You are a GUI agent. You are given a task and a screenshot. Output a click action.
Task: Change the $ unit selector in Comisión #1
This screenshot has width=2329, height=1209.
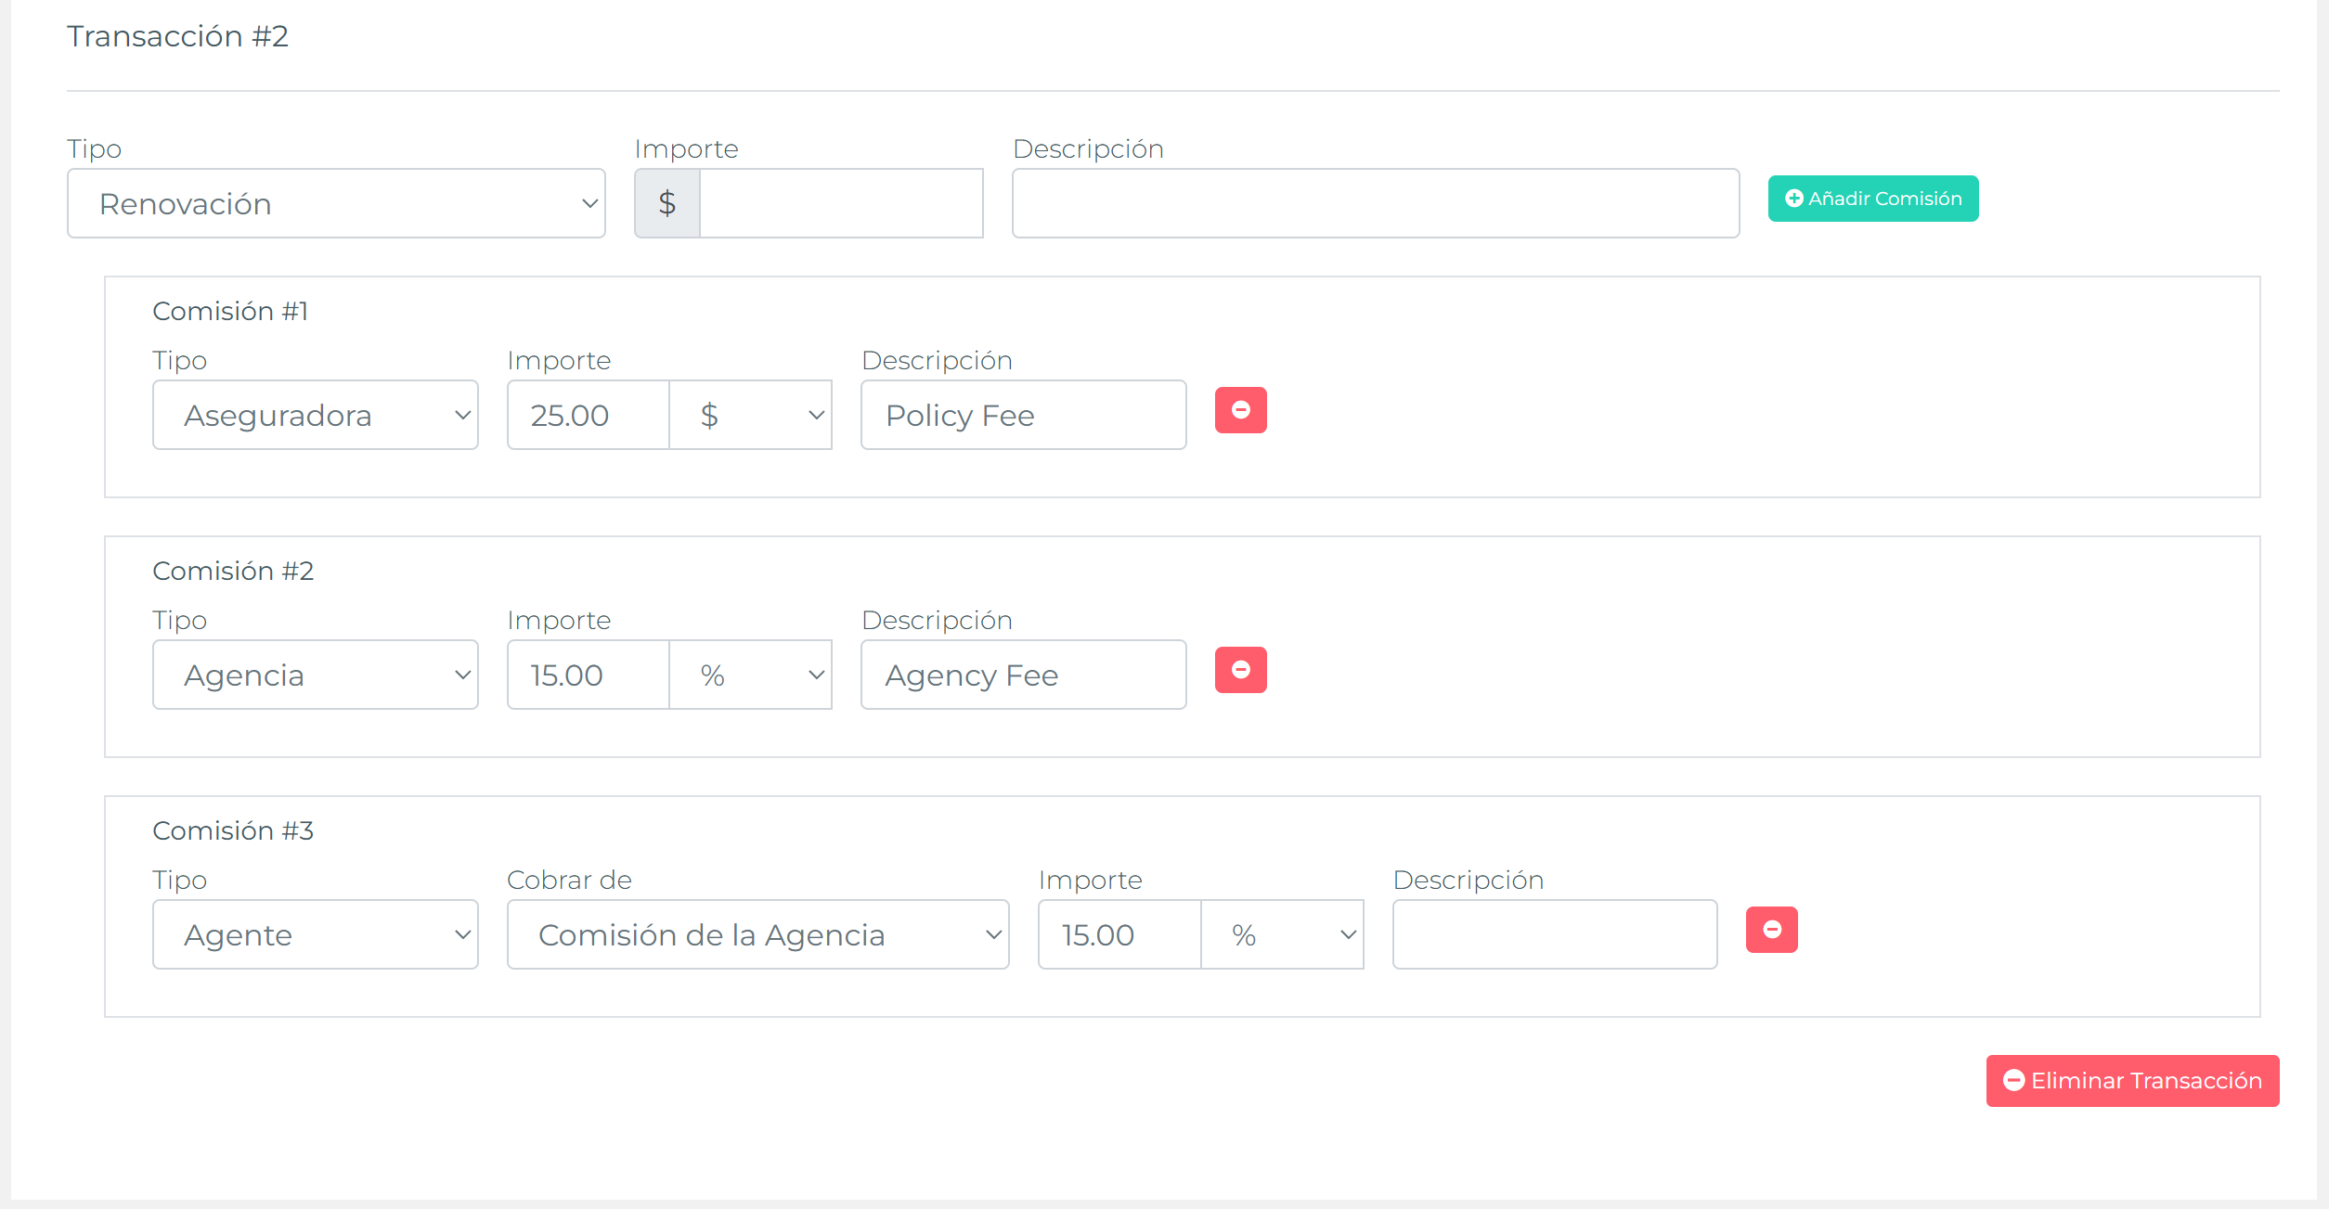coord(750,416)
